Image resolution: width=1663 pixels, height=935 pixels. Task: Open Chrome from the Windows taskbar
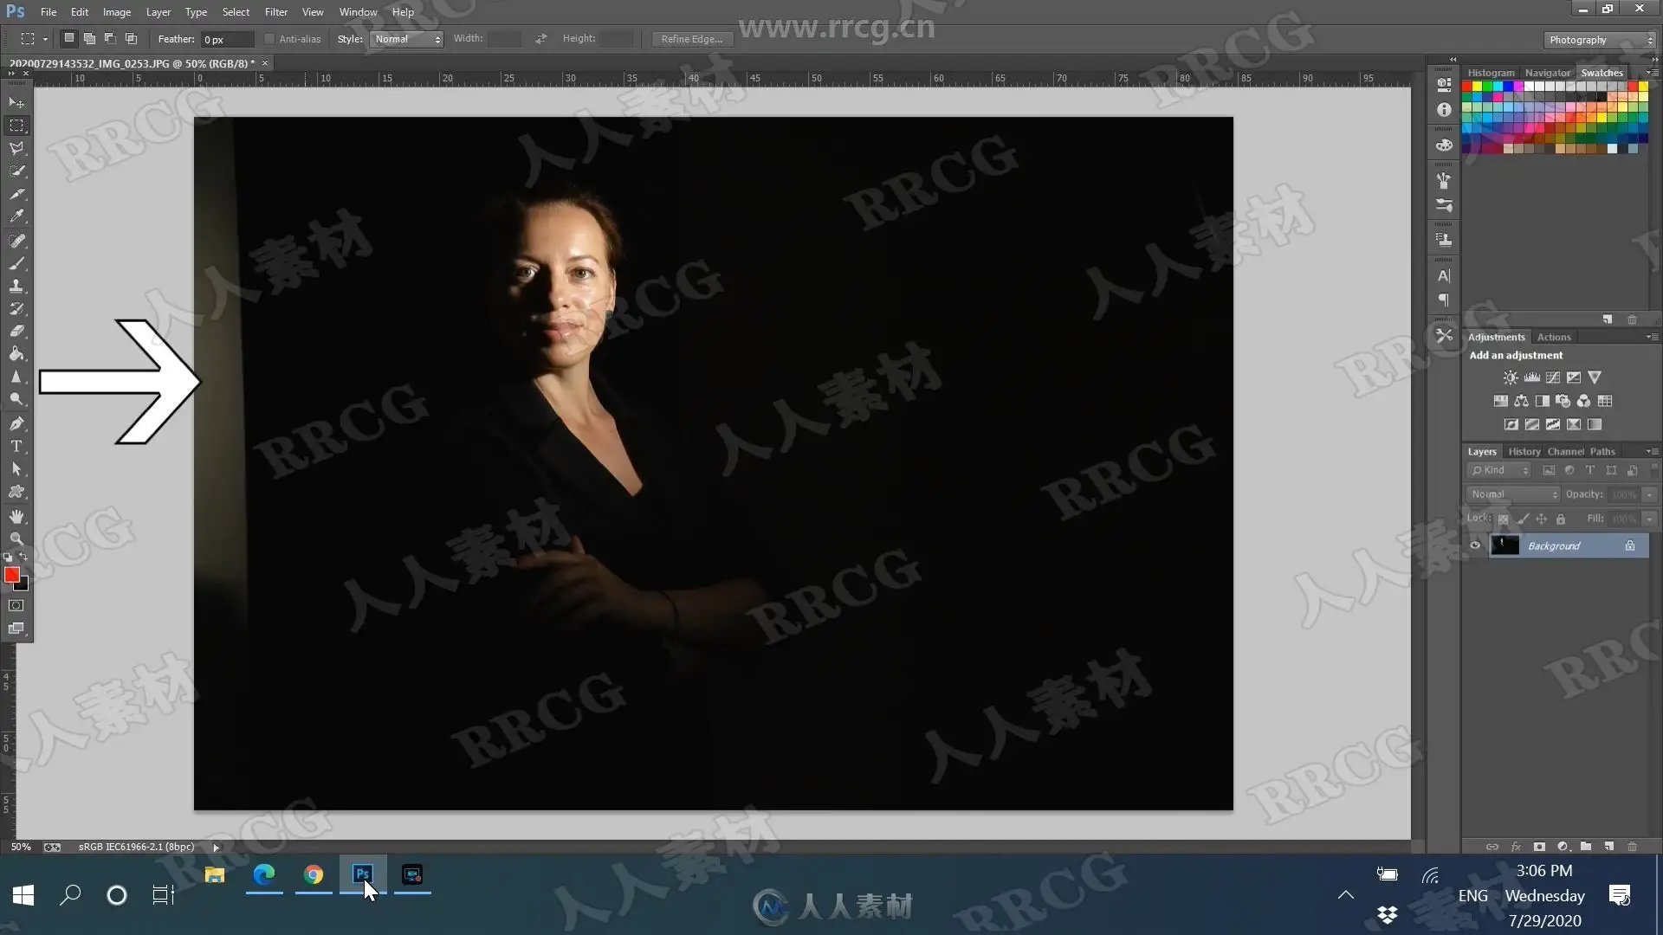click(314, 875)
